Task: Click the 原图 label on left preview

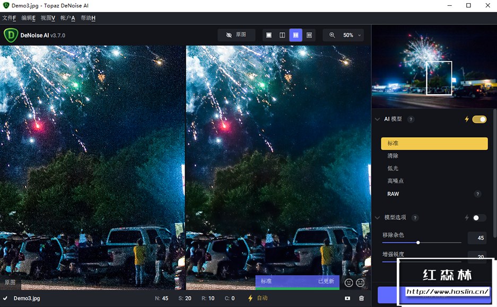Action: (10, 282)
